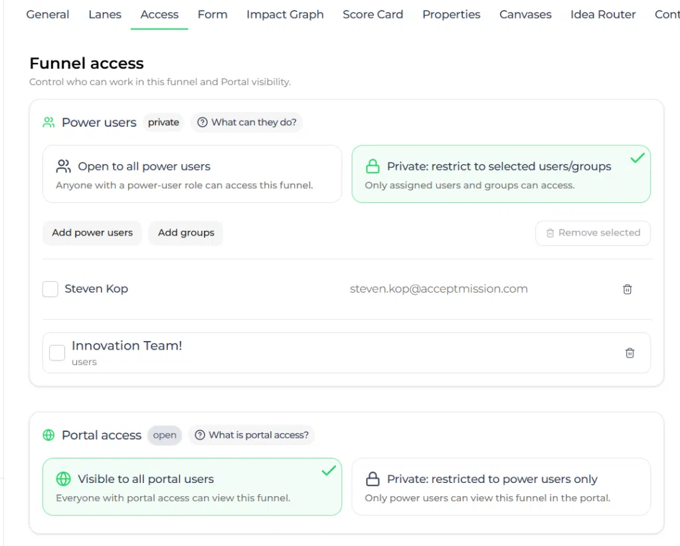Viewport: 680px width, 546px height.
Task: Open the What can they do? help
Action: coord(247,122)
